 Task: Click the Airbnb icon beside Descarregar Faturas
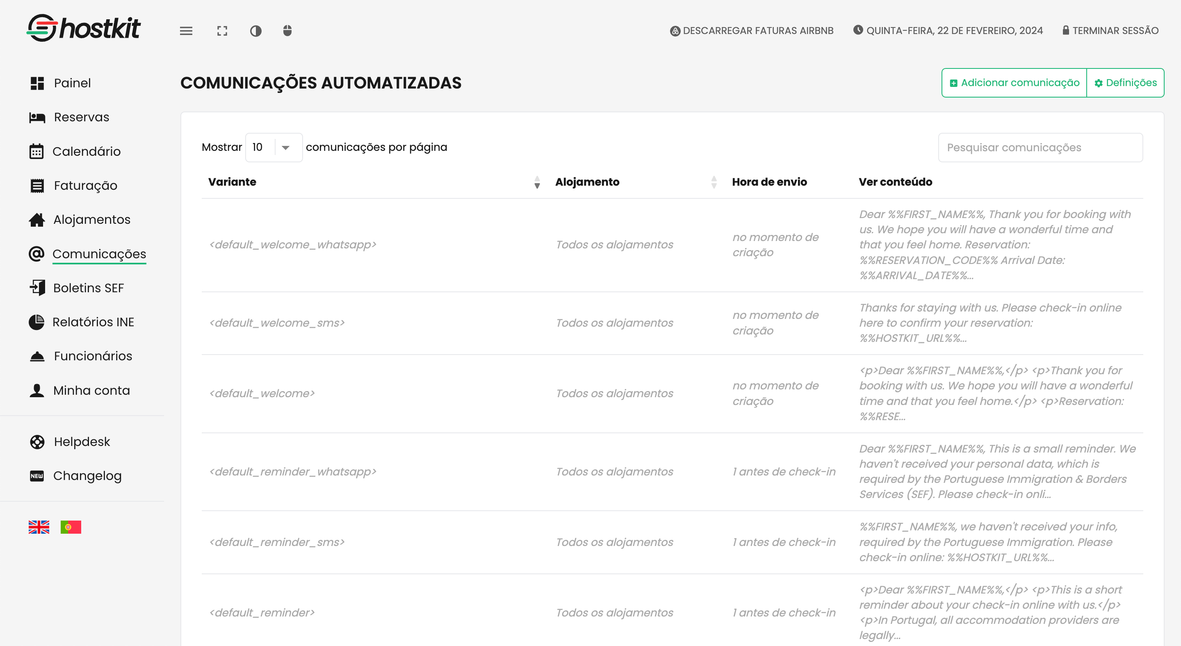[x=675, y=31]
